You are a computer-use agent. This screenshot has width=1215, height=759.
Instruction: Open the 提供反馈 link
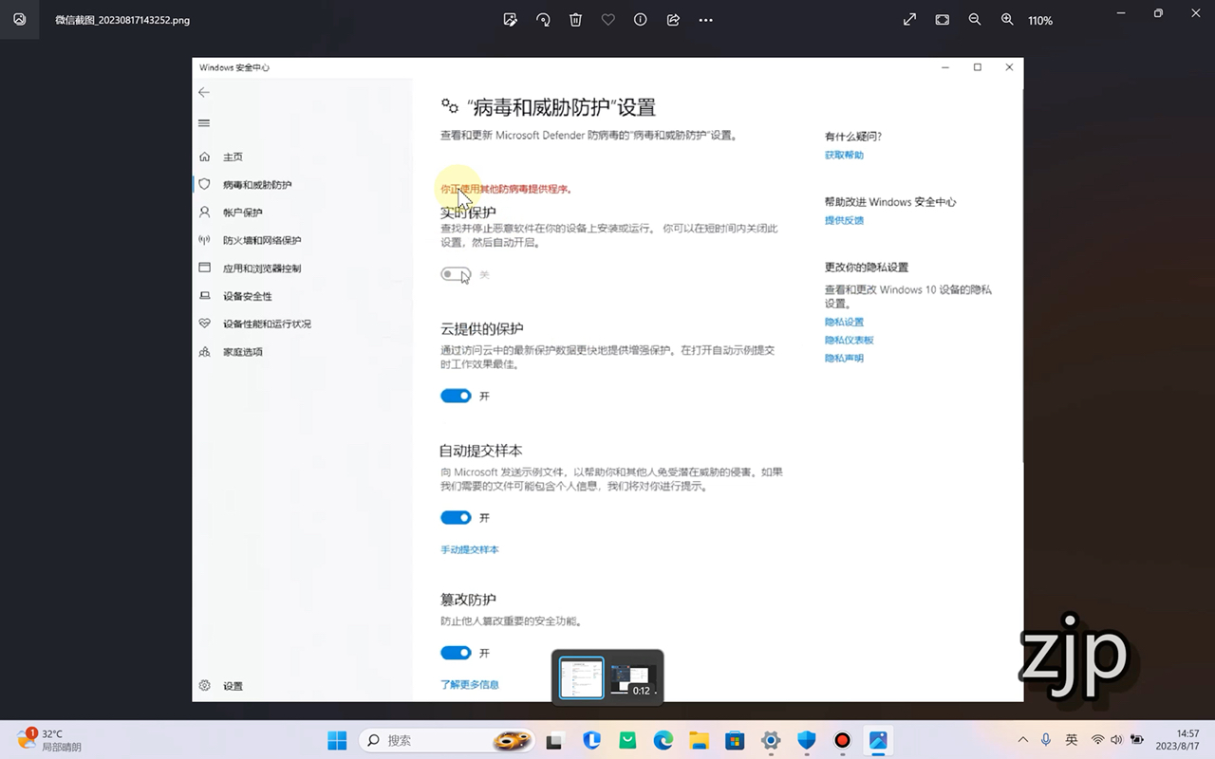(844, 220)
